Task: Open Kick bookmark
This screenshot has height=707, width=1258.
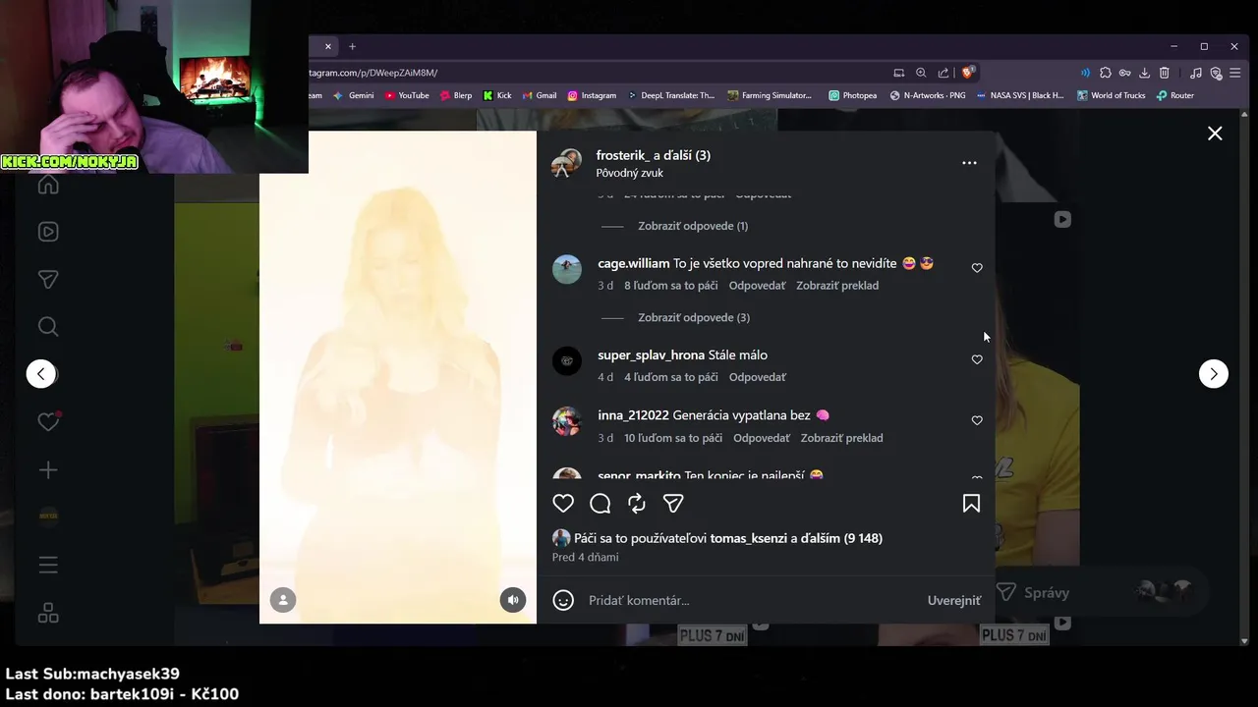Action: click(x=497, y=95)
